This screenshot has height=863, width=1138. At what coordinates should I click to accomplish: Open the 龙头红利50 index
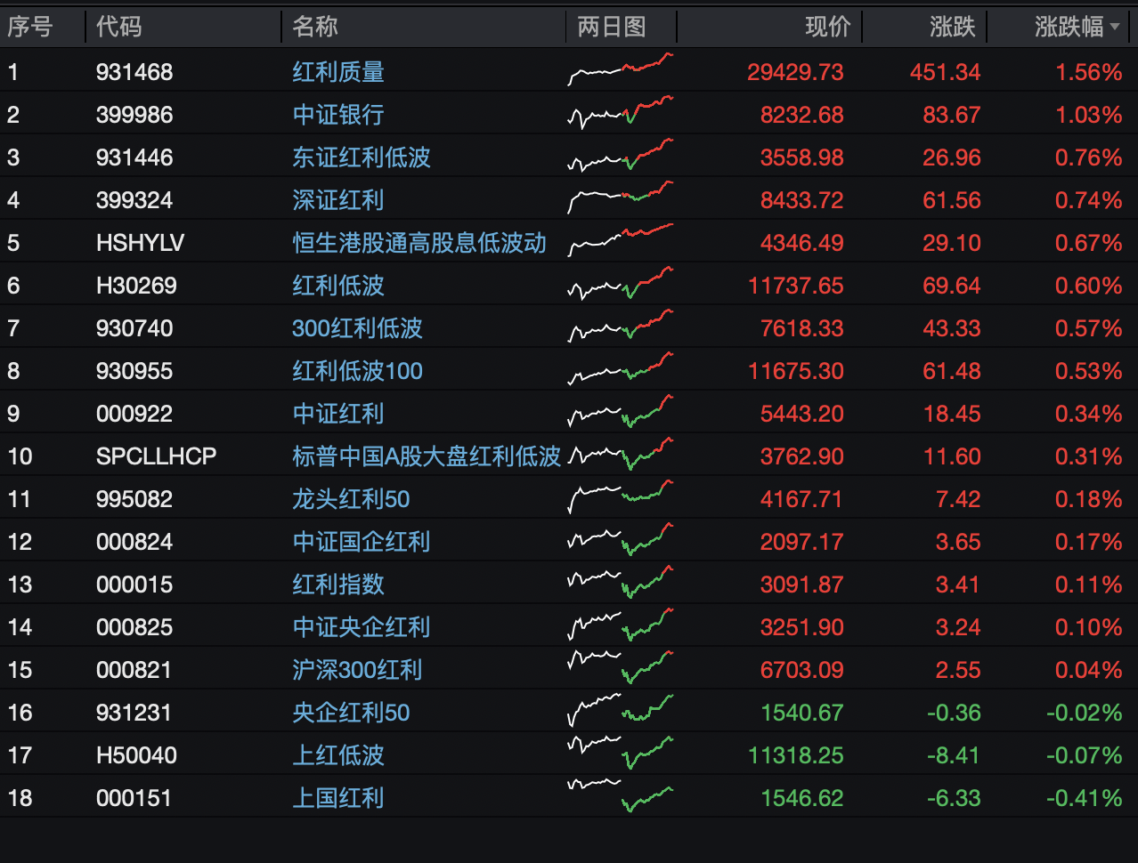tap(351, 499)
